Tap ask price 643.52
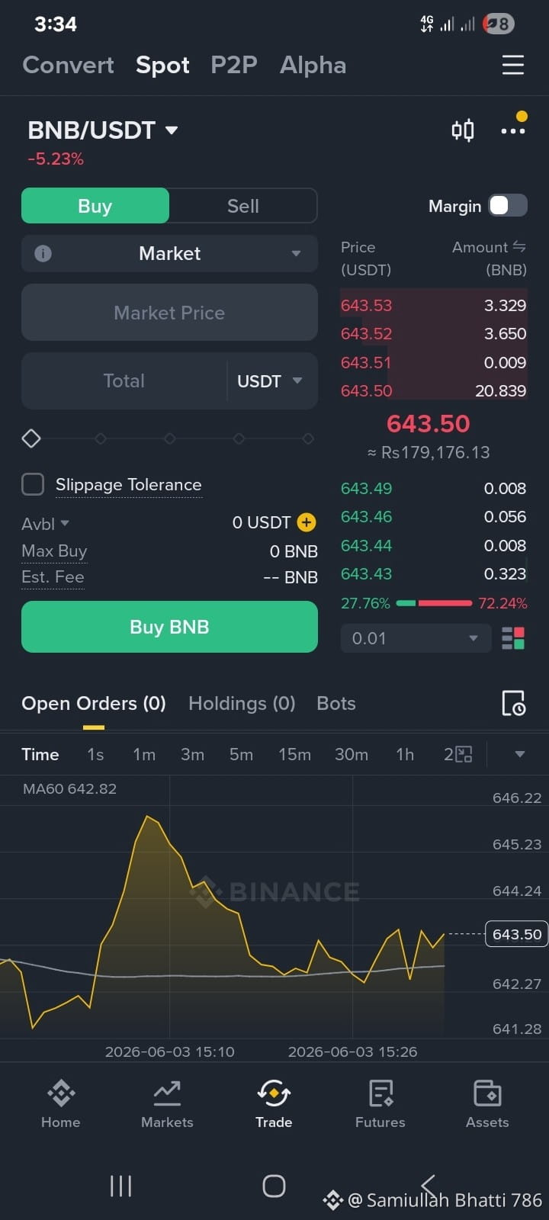Screen dimensions: 549x1220 tap(366, 333)
